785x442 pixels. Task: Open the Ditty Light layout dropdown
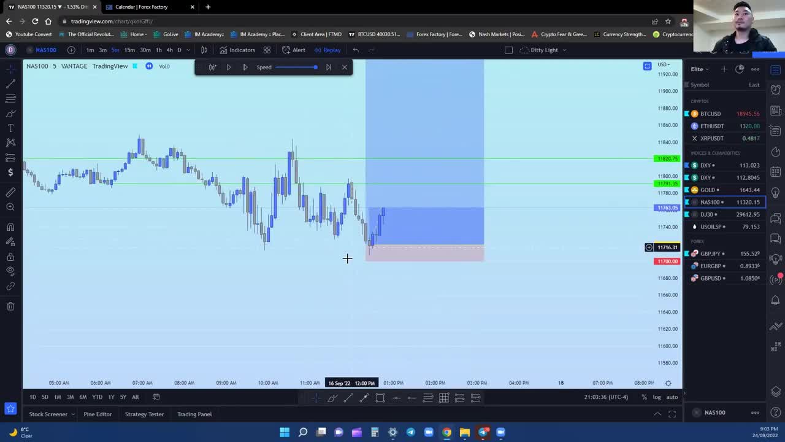(543, 50)
